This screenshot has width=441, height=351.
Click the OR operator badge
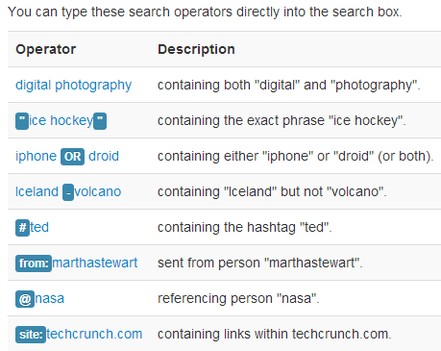[x=73, y=157]
